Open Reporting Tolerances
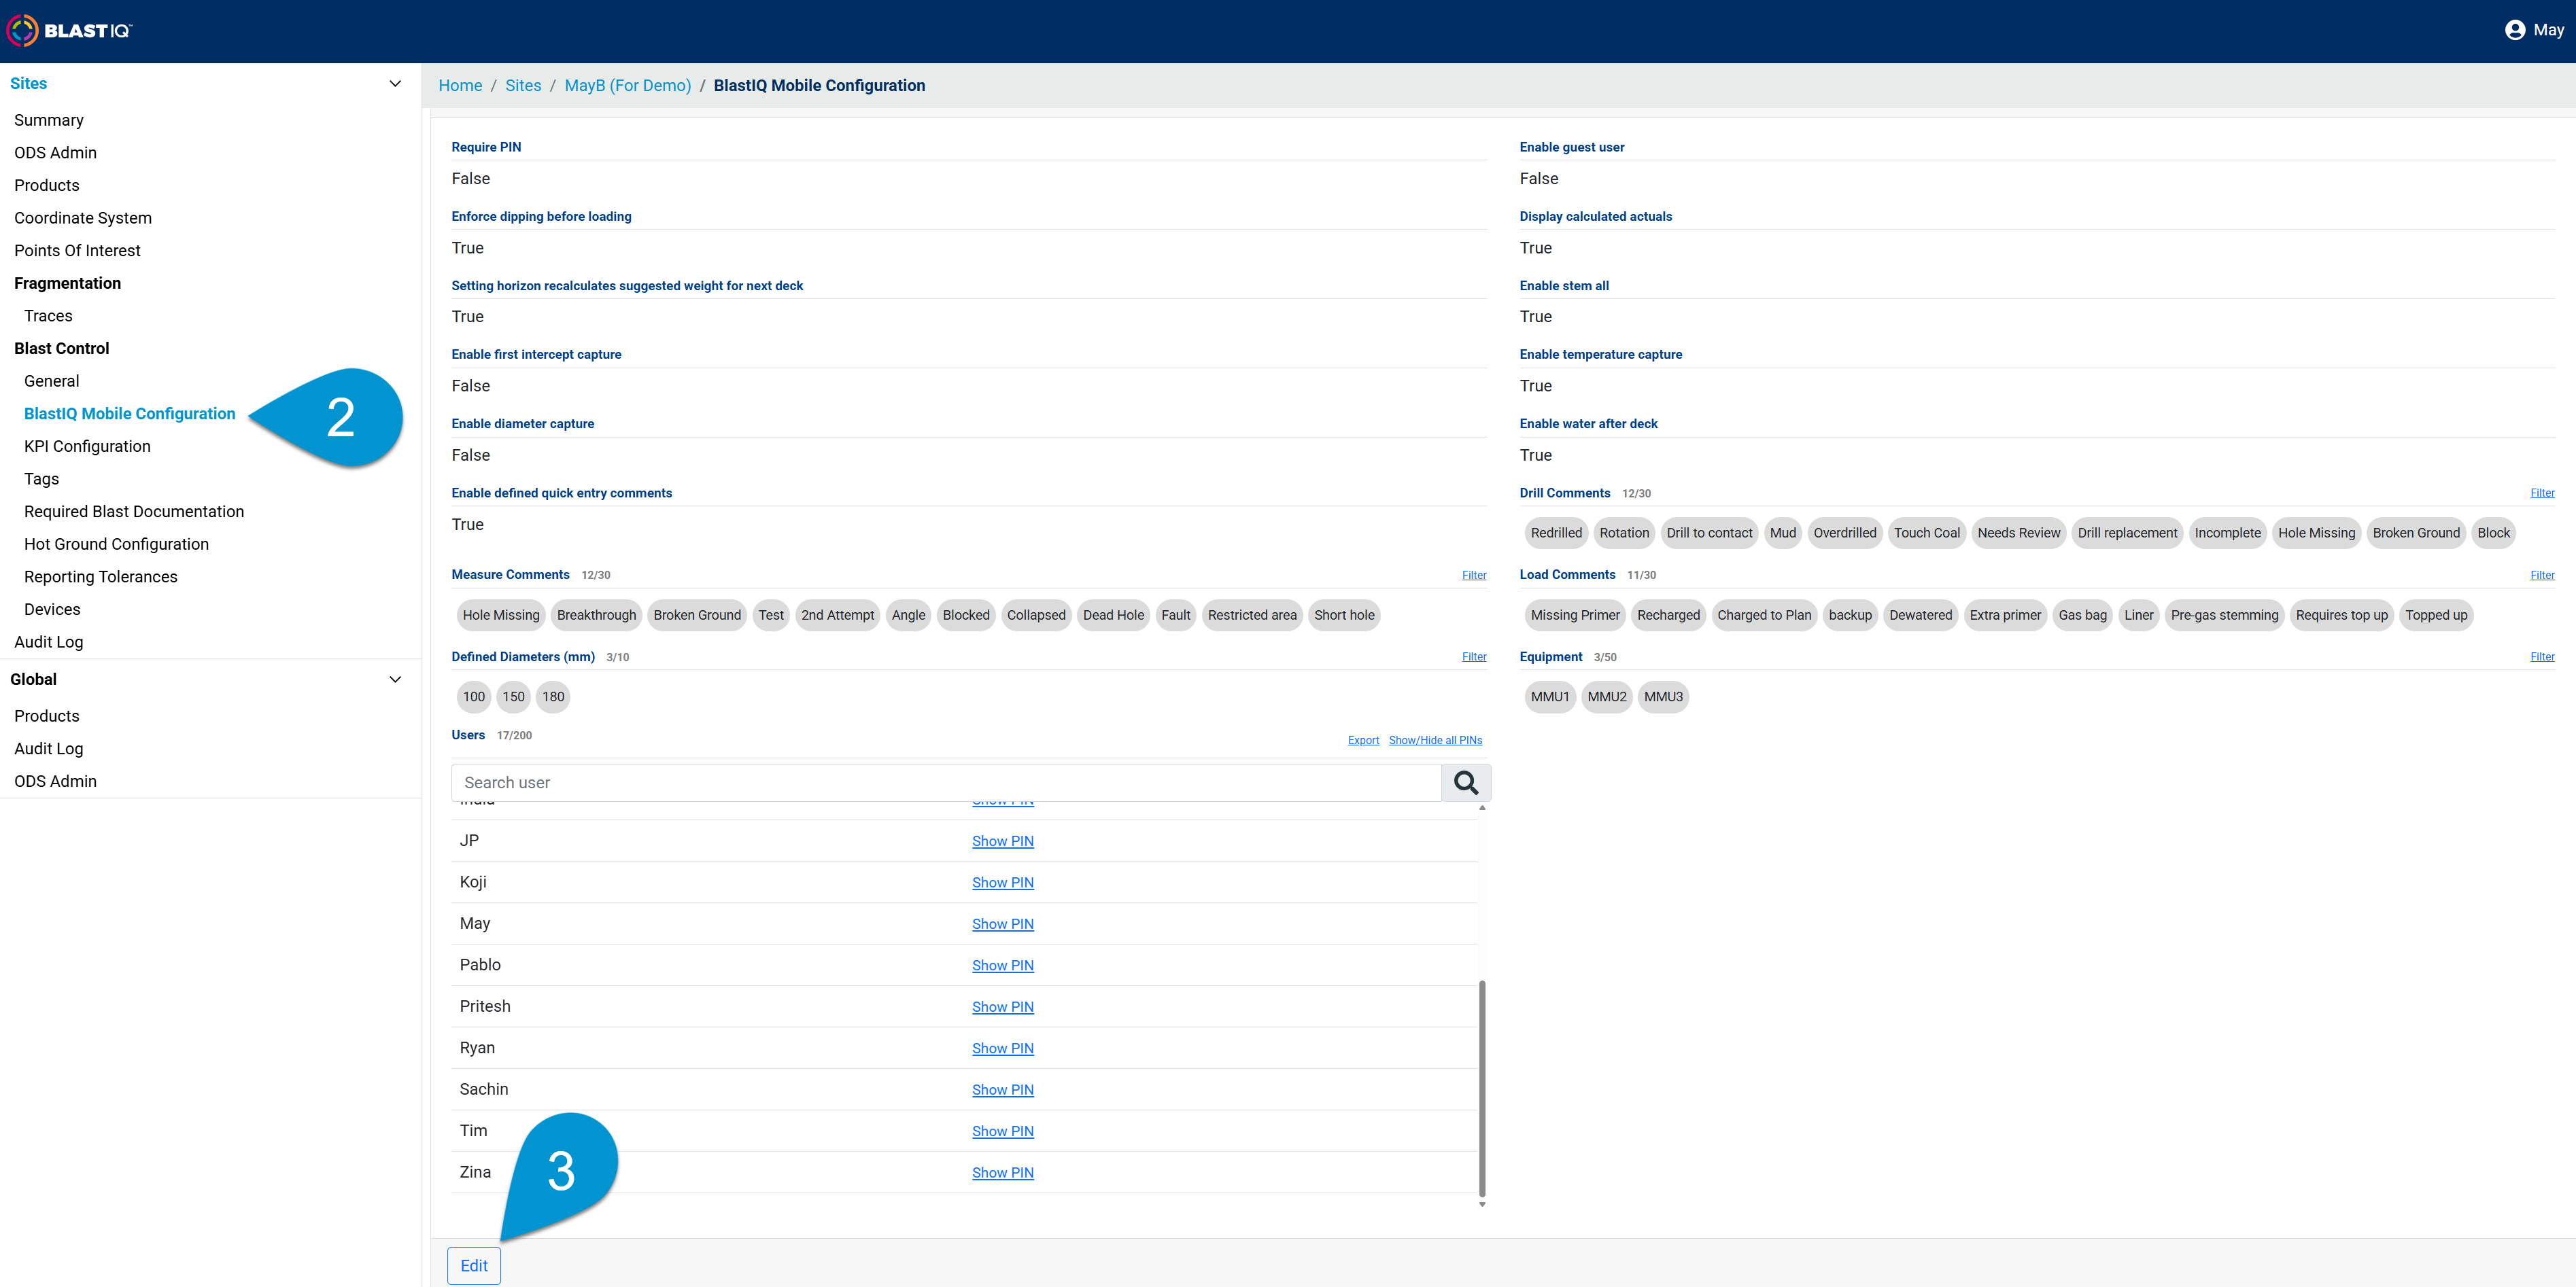The image size is (2576, 1287). [100, 576]
